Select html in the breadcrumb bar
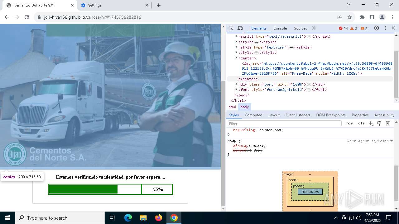Image resolution: width=399 pixels, height=224 pixels. (x=232, y=107)
